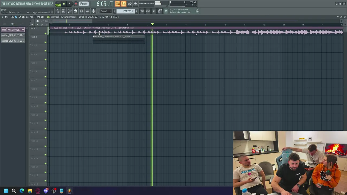Add new pattern with plus button

(136, 11)
